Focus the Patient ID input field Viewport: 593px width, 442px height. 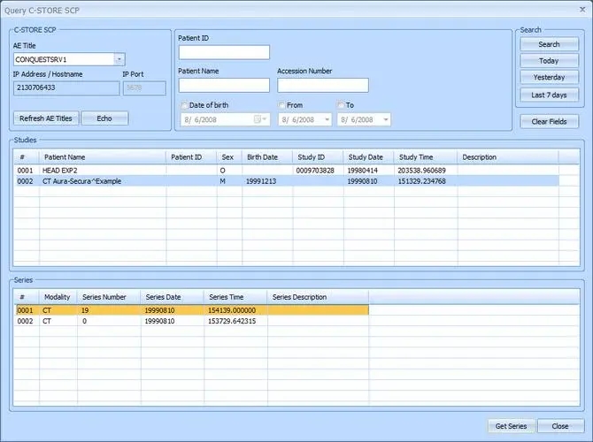pyautogui.click(x=224, y=52)
